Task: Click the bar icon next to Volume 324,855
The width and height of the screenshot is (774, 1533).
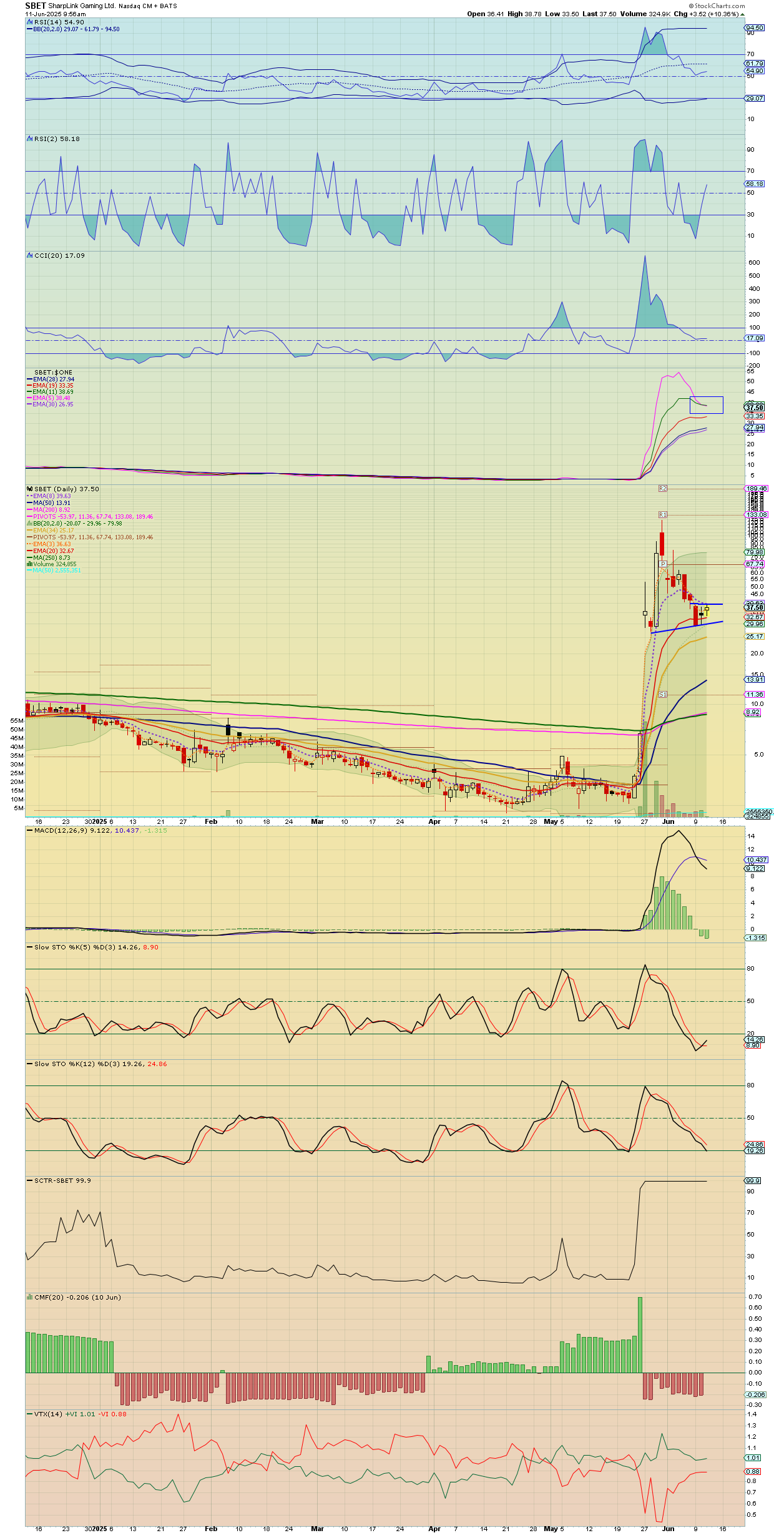Action: (29, 564)
